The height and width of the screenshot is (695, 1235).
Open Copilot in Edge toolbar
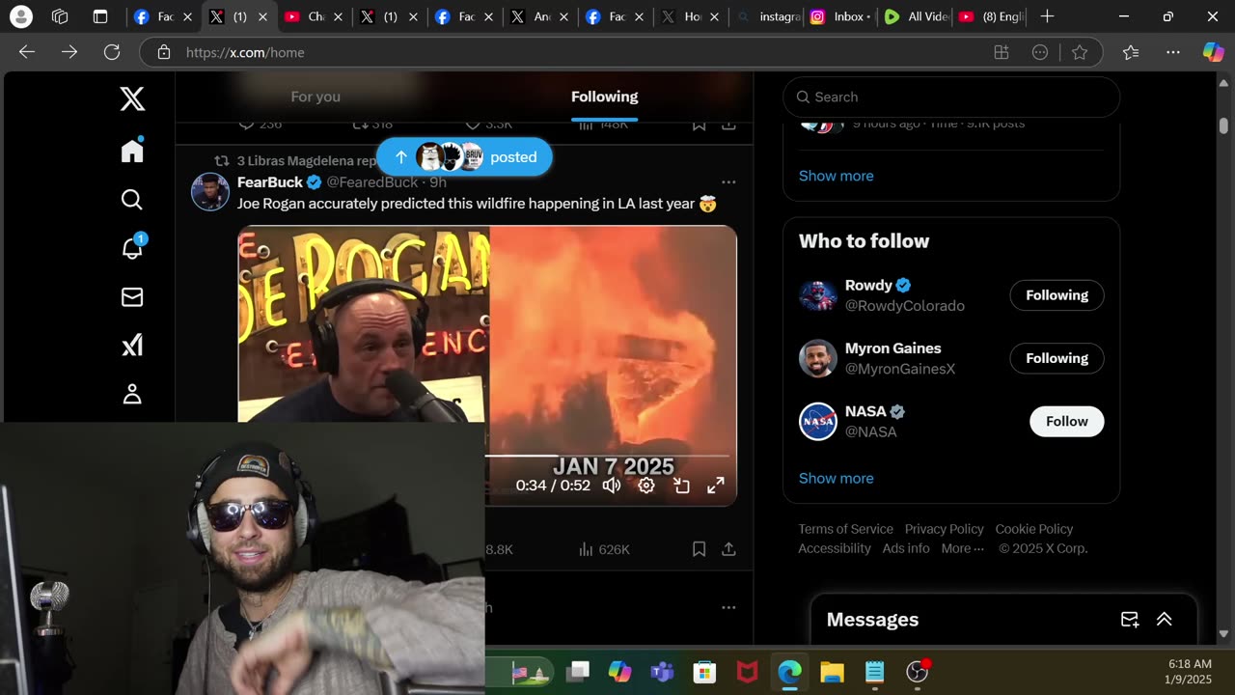pos(1213,52)
